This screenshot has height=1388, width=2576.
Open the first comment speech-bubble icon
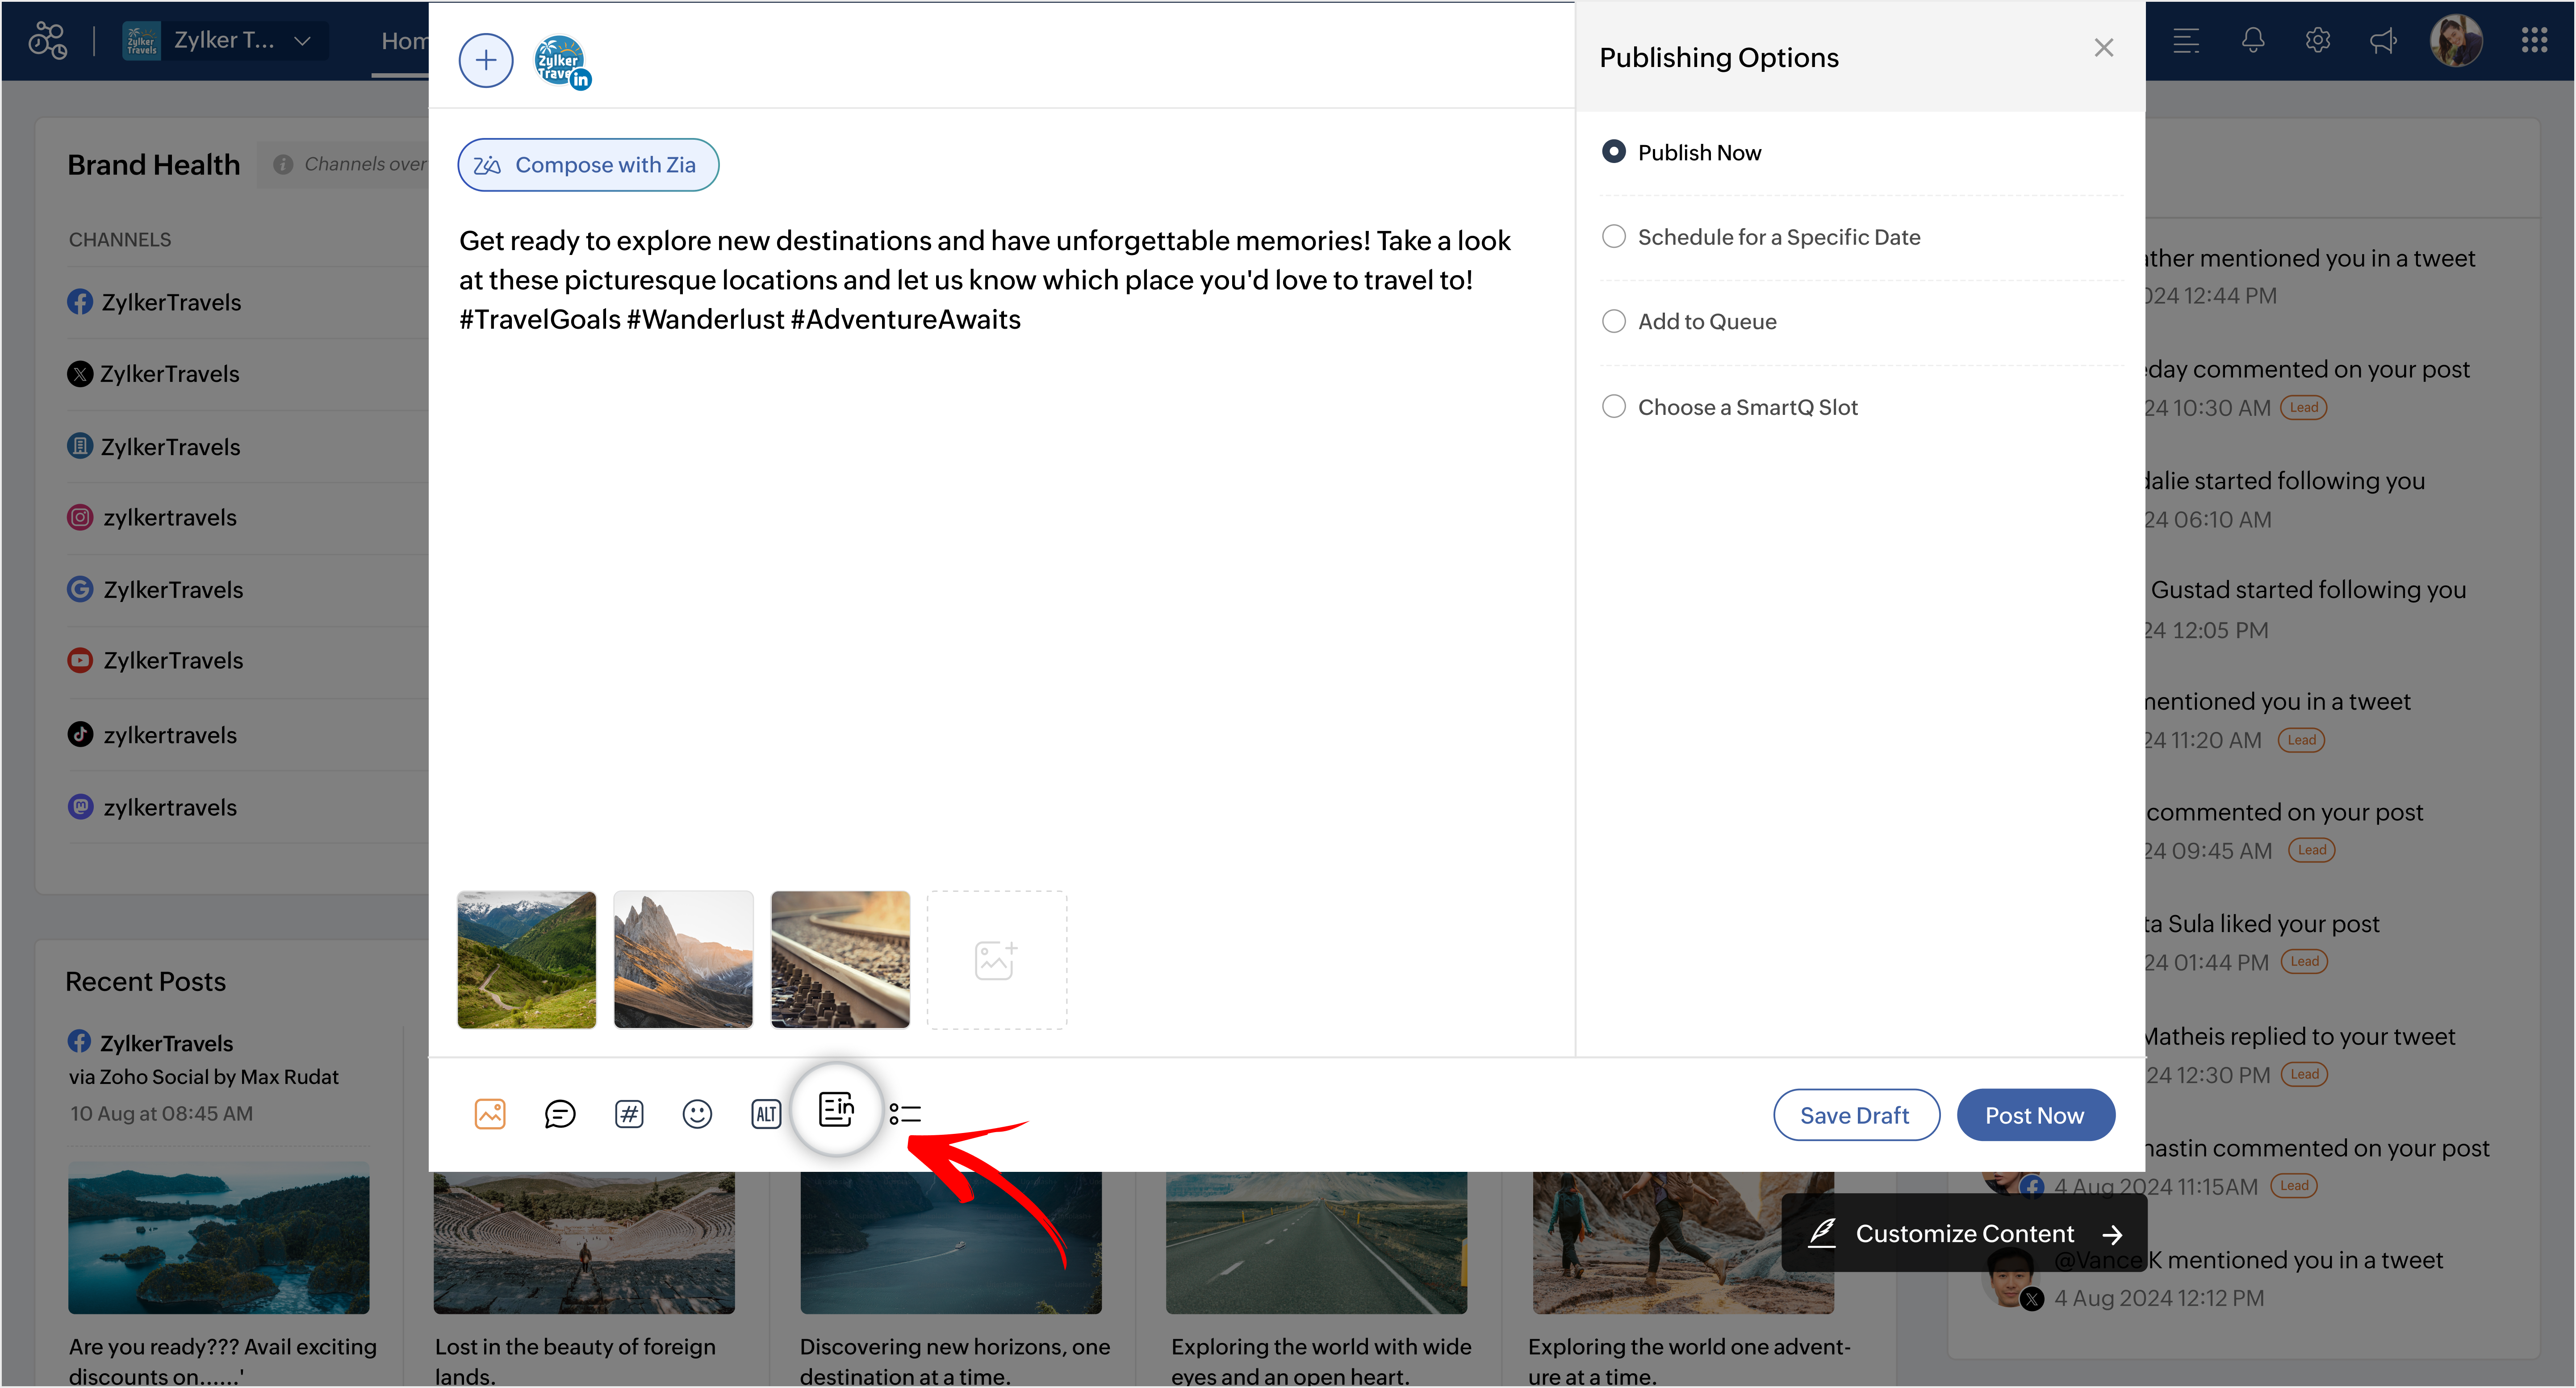click(559, 1114)
